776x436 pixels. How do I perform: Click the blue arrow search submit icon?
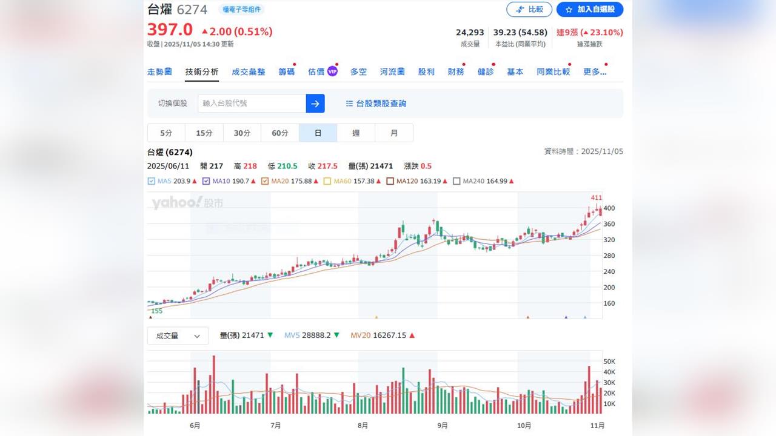315,103
